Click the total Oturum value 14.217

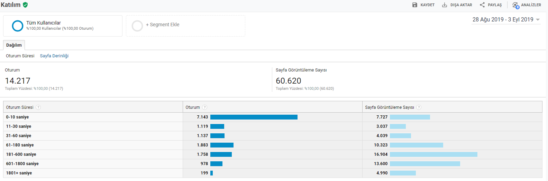coord(18,81)
